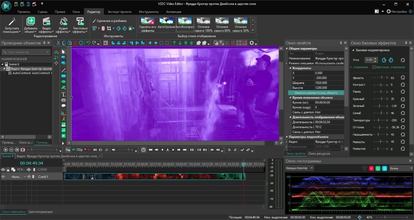Enable the Вертикал. отражение checkbox

[374, 67]
